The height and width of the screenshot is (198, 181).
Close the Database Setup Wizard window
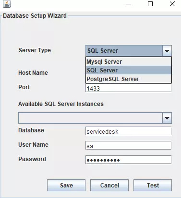(x=172, y=4)
